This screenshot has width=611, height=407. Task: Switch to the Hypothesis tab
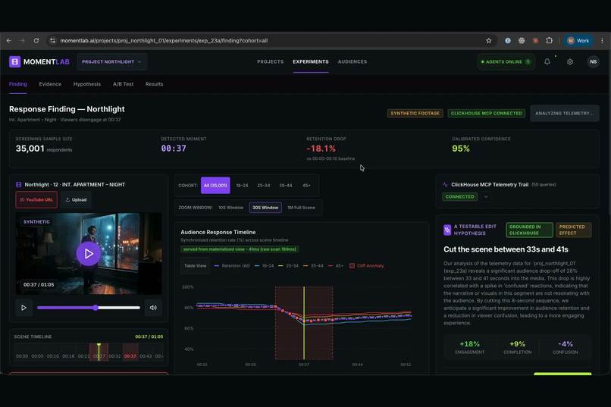pyautogui.click(x=87, y=84)
